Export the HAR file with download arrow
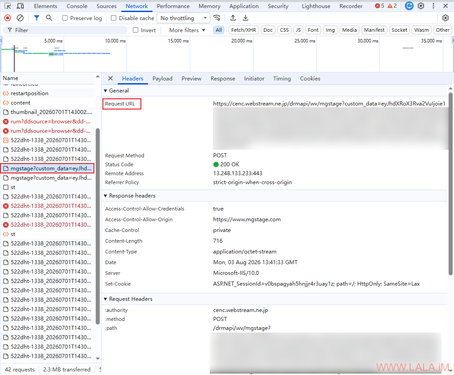 click(246, 18)
